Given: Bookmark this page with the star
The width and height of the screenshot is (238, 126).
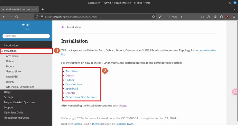Looking at the screenshot, I should coord(153,17).
